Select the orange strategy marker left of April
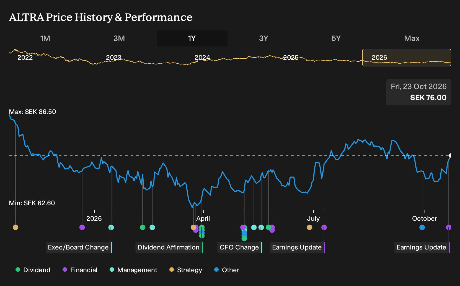The height and width of the screenshot is (286, 460). point(193,227)
